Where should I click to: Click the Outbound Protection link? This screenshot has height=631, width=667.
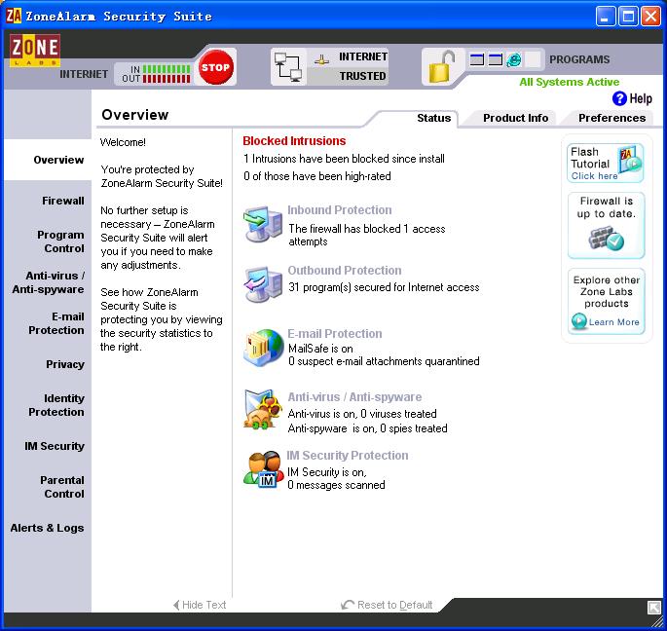[x=345, y=271]
